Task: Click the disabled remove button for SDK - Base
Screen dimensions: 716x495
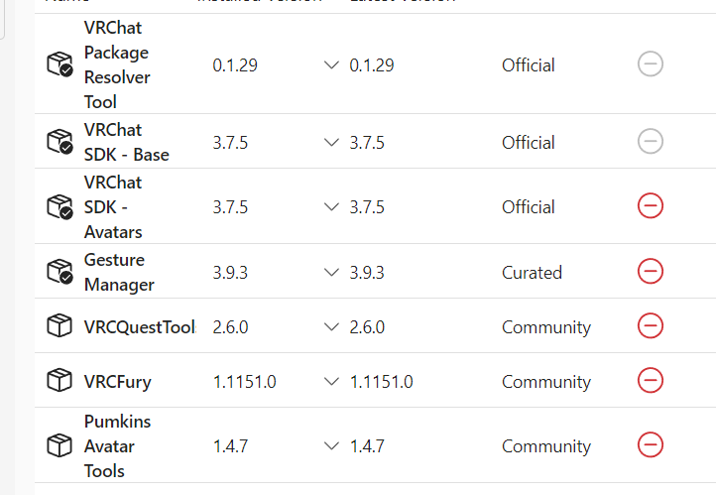Action: click(651, 141)
